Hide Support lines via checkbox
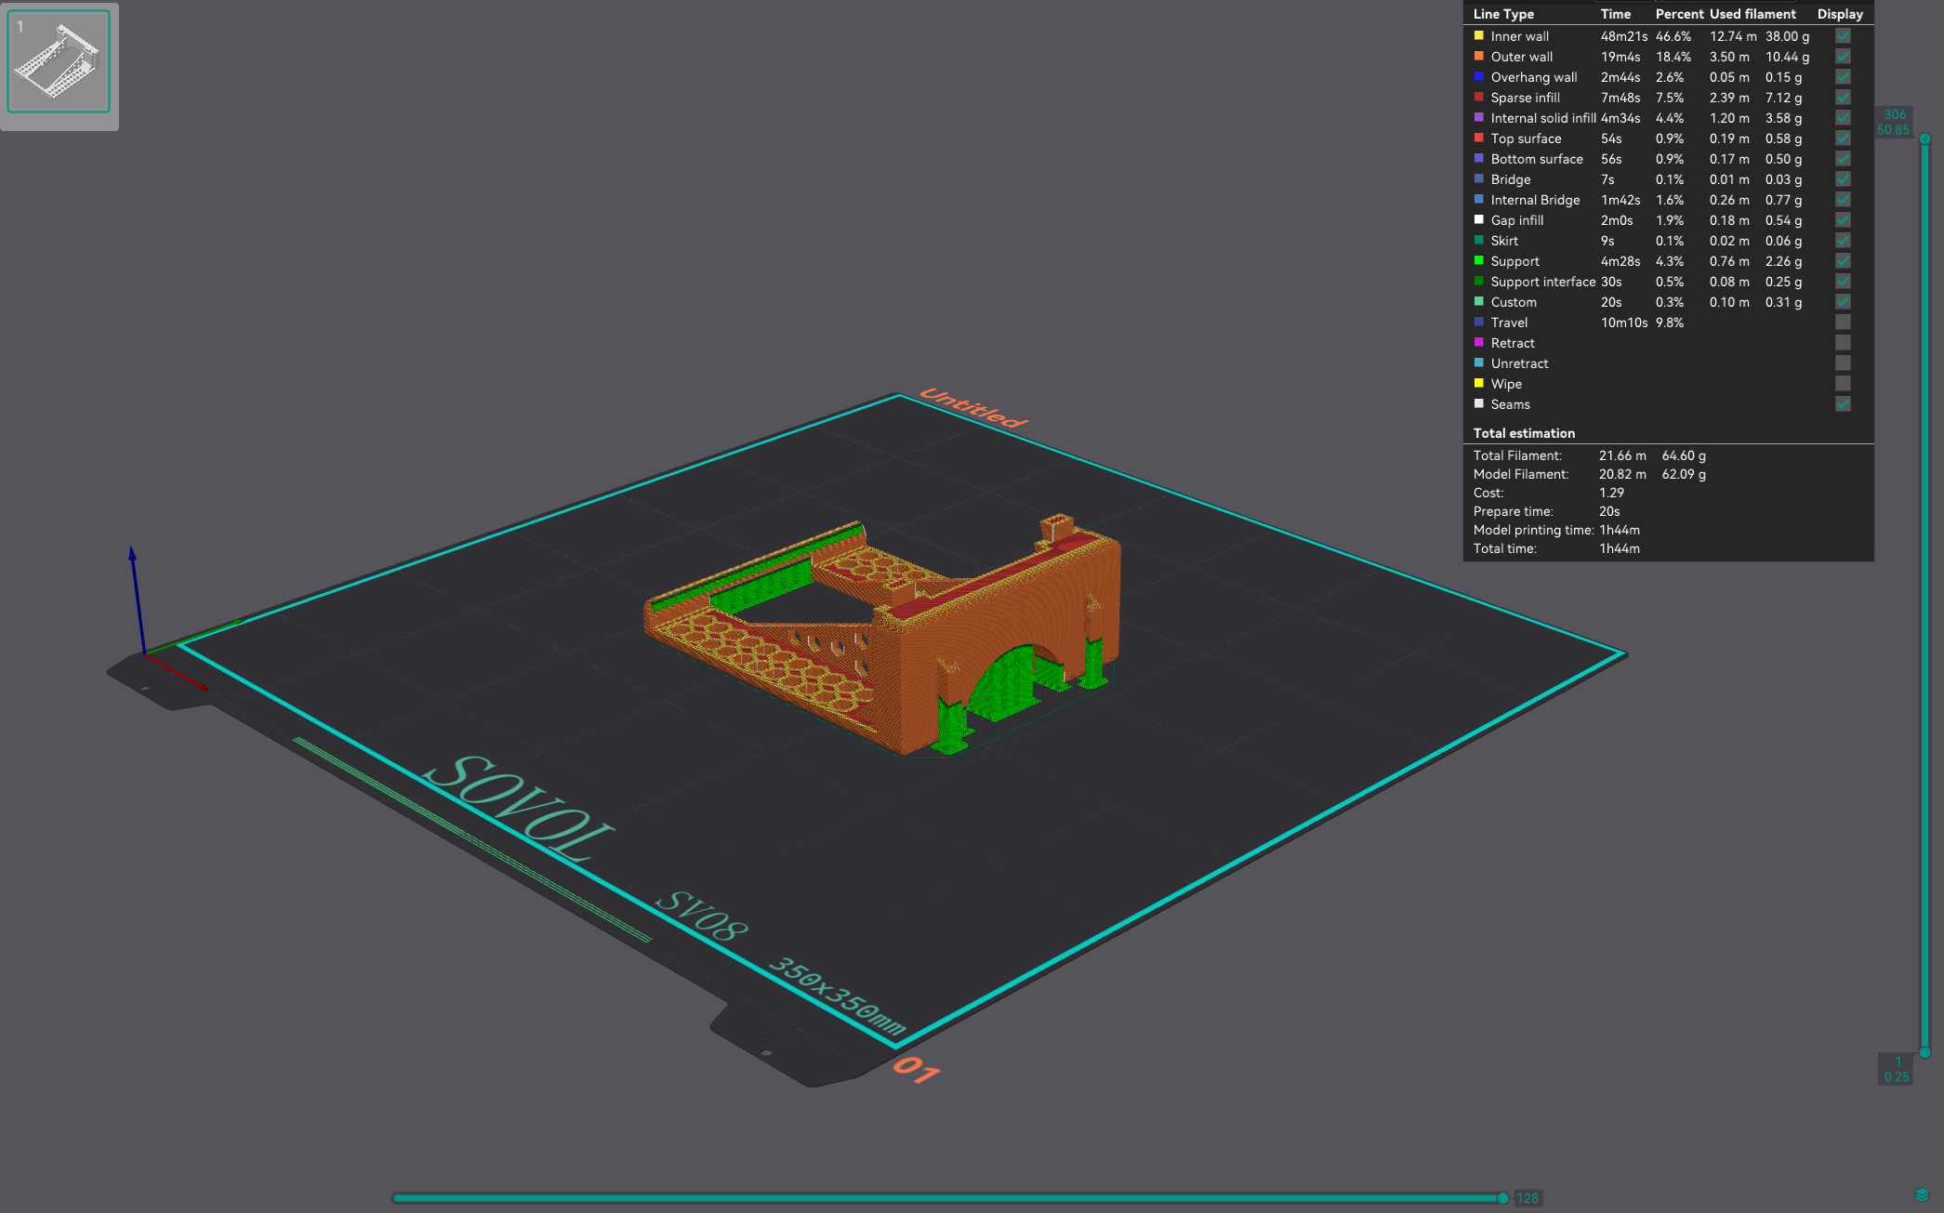Viewport: 1944px width, 1213px height. [1843, 261]
